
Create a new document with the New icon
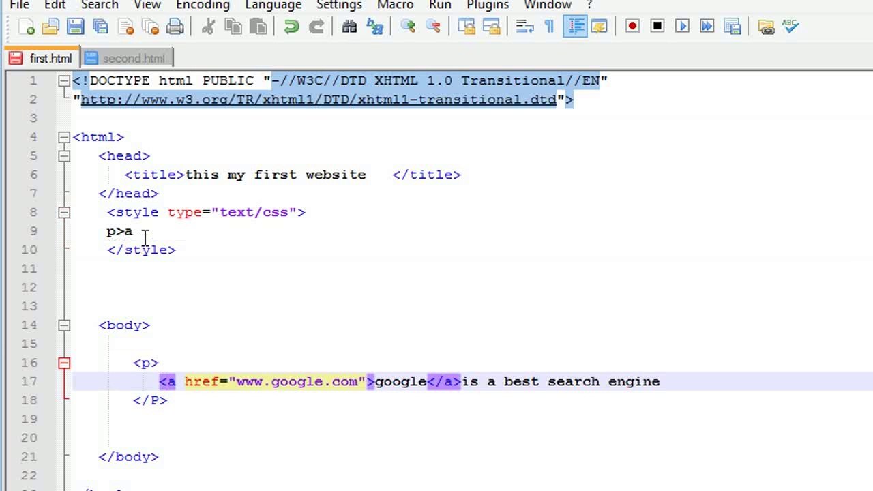coord(26,27)
